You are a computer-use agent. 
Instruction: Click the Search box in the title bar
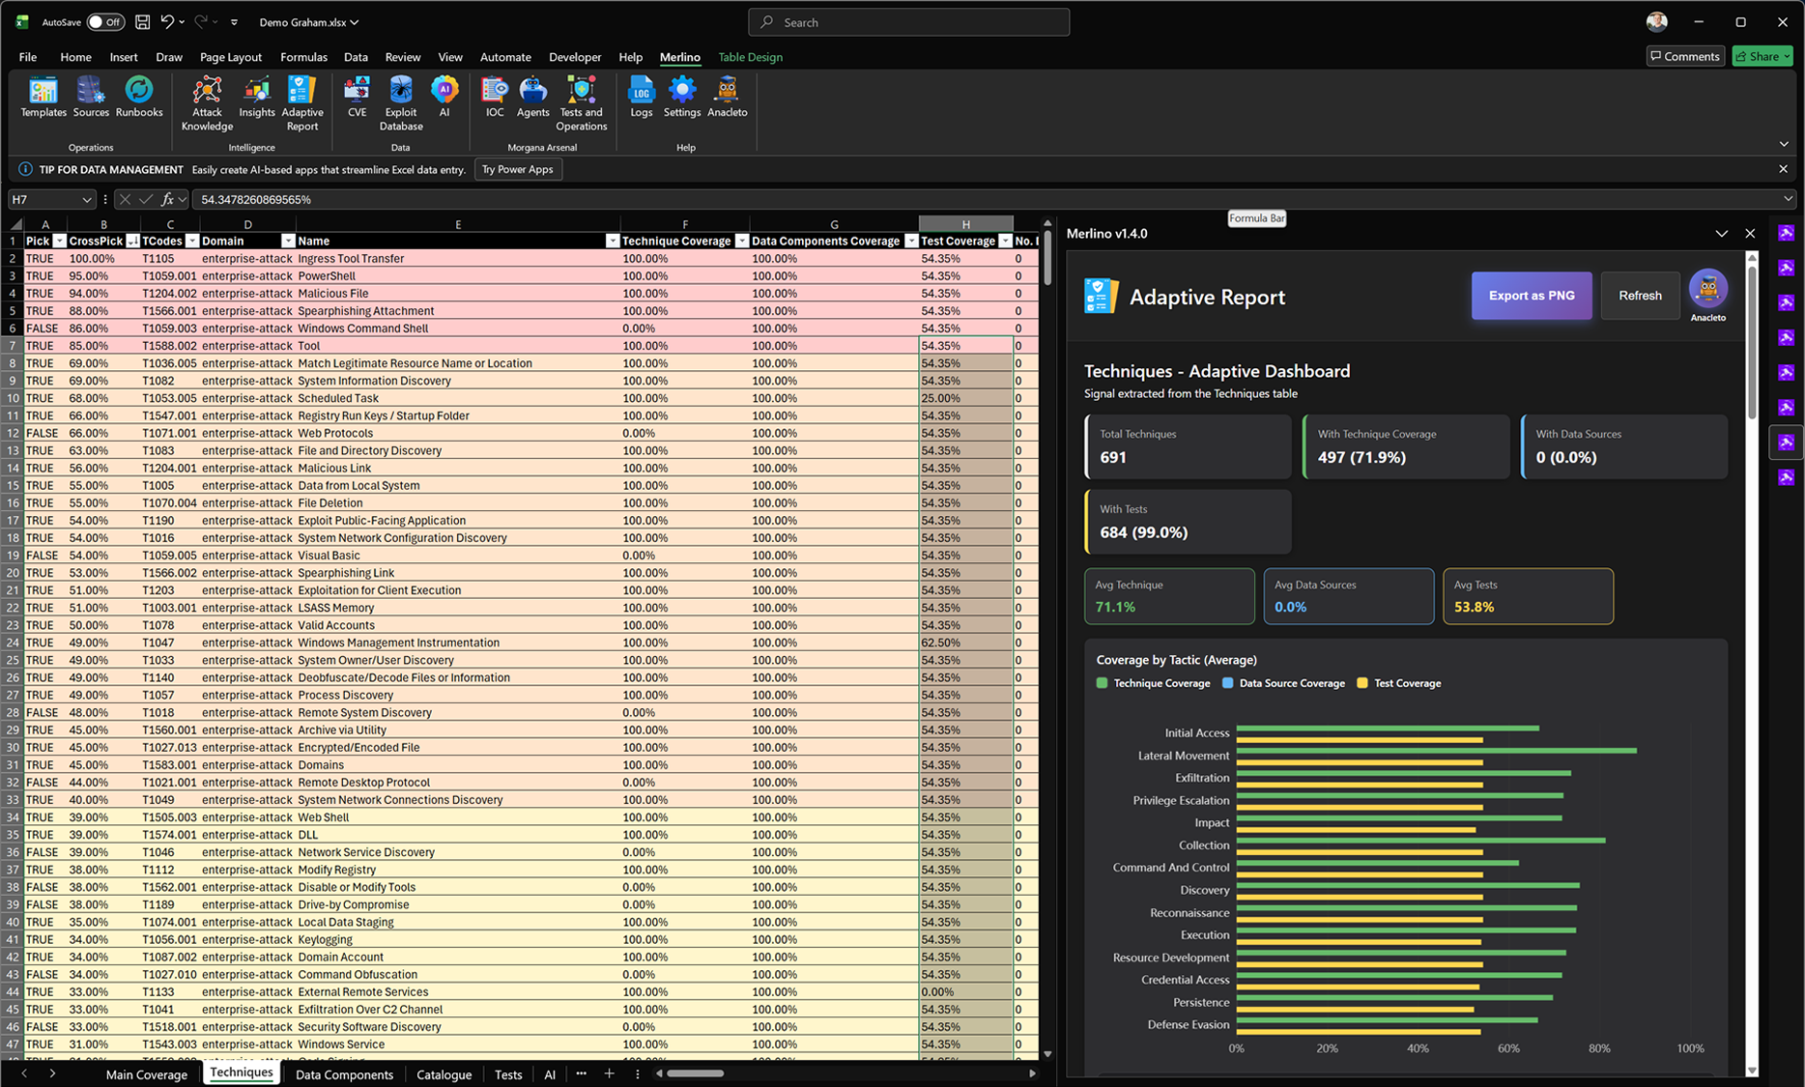pyautogui.click(x=906, y=21)
